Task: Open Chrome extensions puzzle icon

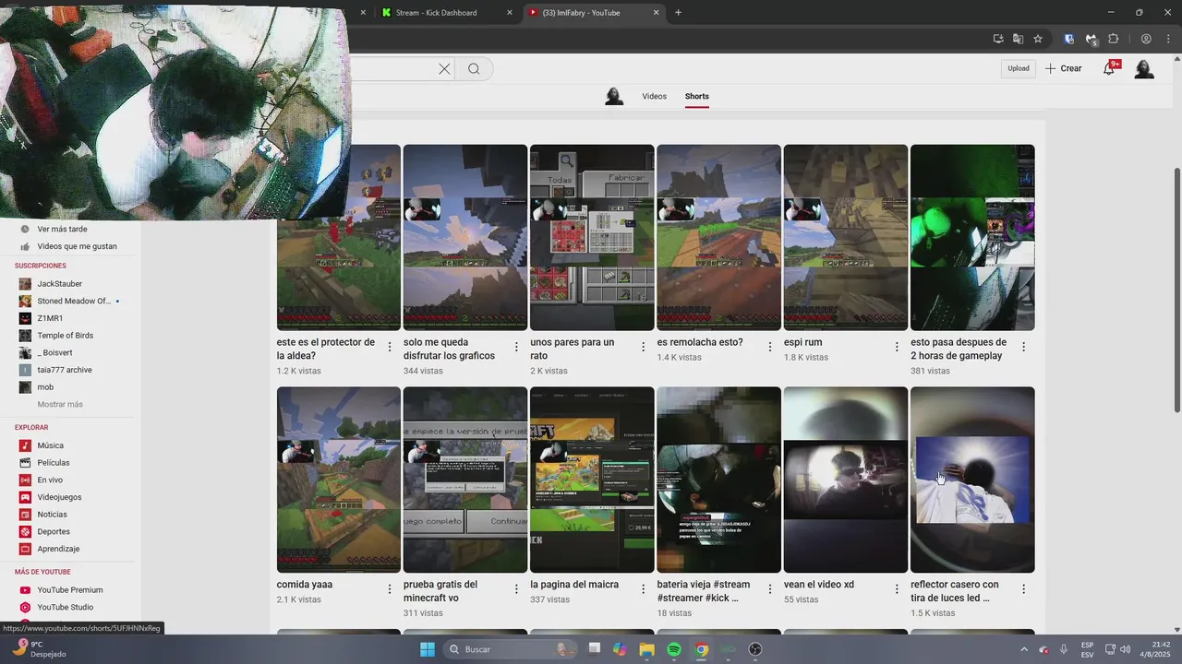Action: tap(1113, 39)
